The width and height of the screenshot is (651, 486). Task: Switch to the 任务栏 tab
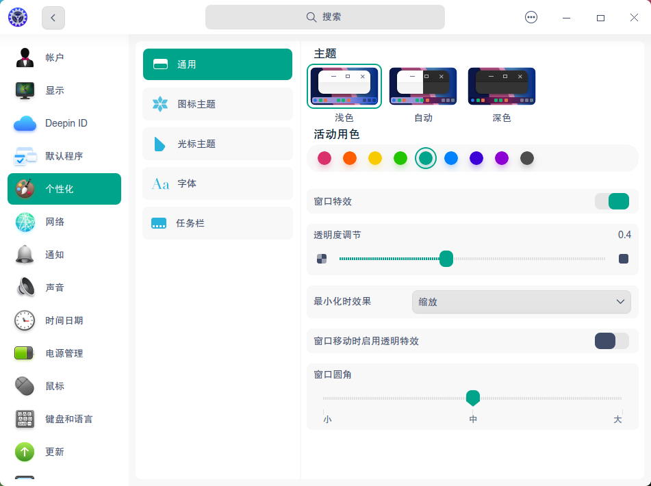click(217, 223)
